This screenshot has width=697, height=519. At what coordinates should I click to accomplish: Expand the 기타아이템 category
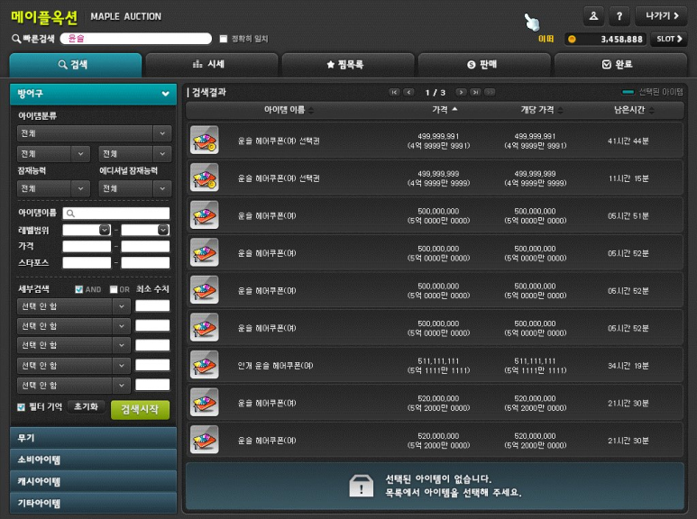pos(94,503)
